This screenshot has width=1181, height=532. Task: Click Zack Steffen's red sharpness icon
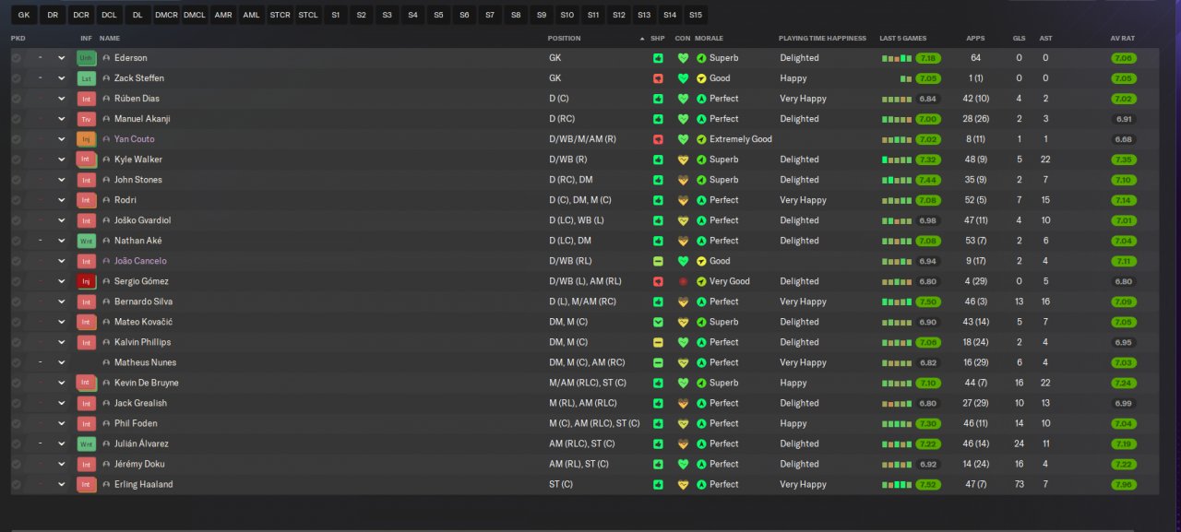coord(658,78)
